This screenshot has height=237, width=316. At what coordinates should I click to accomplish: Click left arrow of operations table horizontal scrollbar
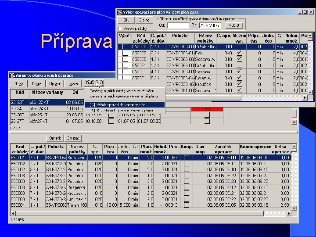point(13,213)
